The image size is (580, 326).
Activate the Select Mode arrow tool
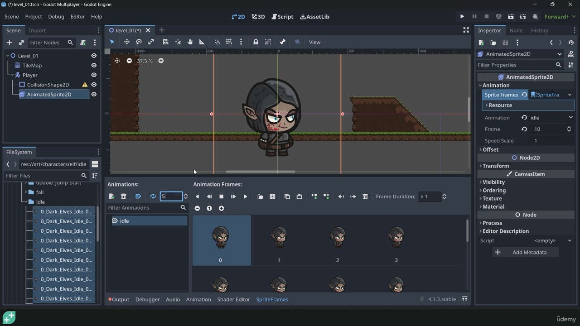point(112,42)
